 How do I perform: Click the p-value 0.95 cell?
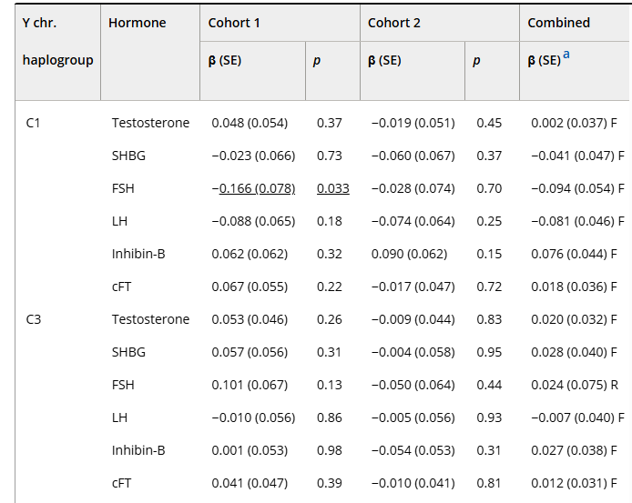pos(489,352)
